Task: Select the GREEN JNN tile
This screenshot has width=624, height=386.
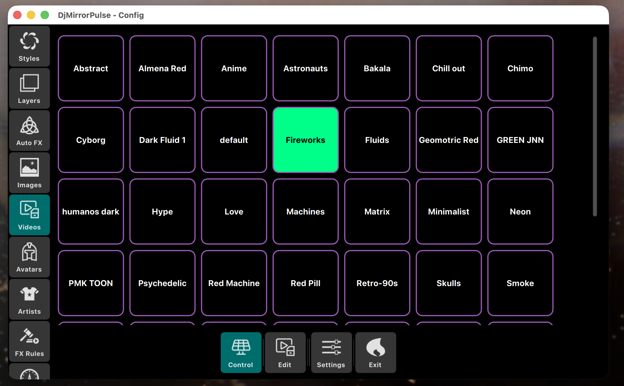Action: point(520,140)
